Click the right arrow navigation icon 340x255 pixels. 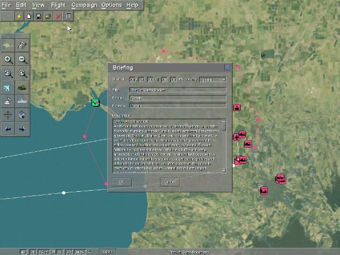tap(22, 129)
